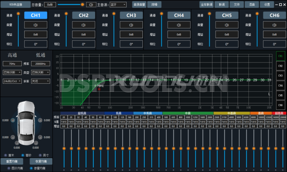Click the front-left speaker on car diagram
Image resolution: width=287 pixels, height=172 pixels.
click(x=13, y=120)
